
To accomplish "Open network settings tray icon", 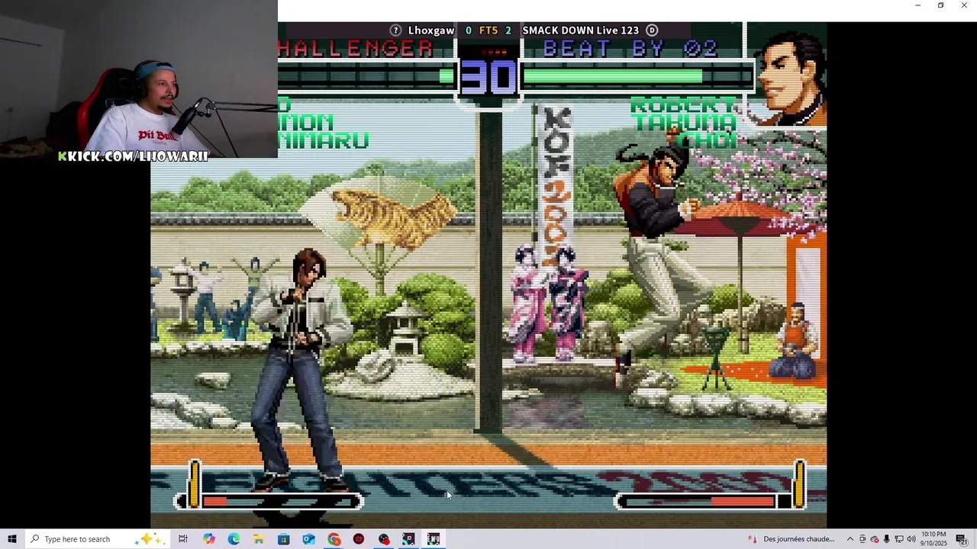I will click(898, 539).
